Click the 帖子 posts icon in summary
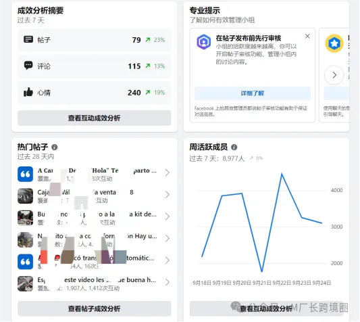360x322 pixels. click(x=28, y=39)
